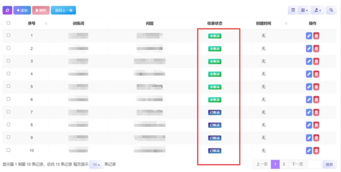Viewport: 341px width, 172px height.
Task: Click the search magnifier icon
Action: [331, 10]
